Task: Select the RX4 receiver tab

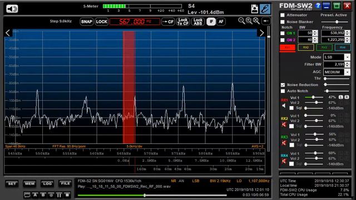Action: tap(343, 47)
